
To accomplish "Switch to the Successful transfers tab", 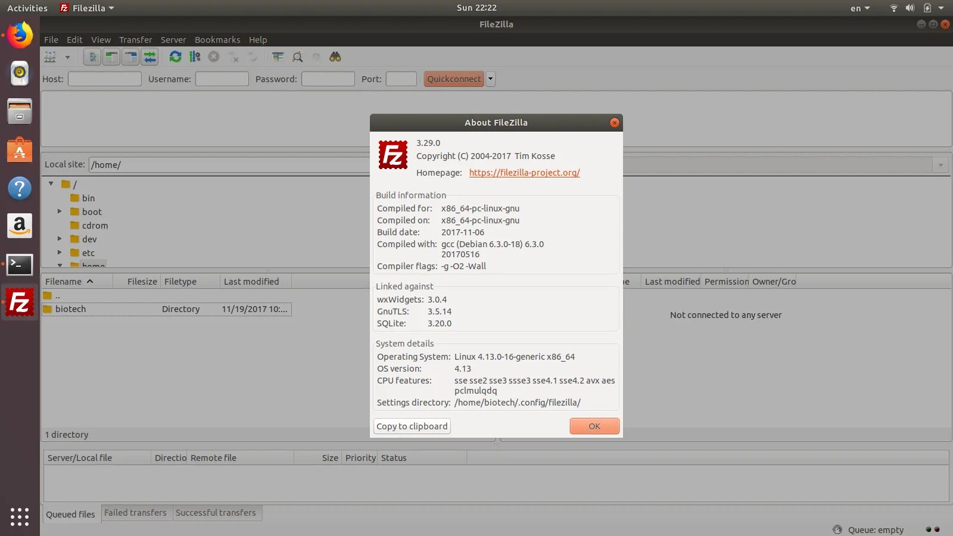I will click(216, 513).
